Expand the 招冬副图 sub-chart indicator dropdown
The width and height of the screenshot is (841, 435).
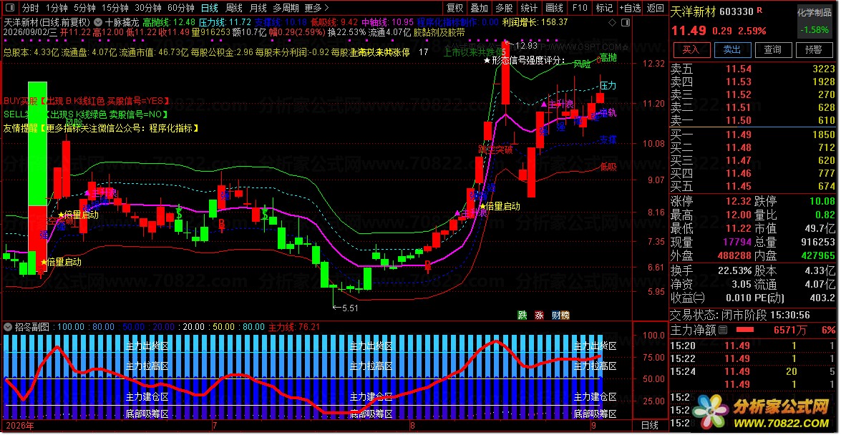[7, 327]
